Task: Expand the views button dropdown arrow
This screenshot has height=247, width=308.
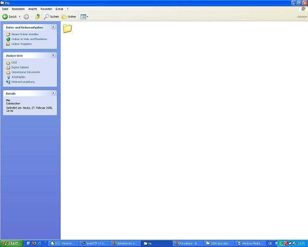Action: [88, 17]
